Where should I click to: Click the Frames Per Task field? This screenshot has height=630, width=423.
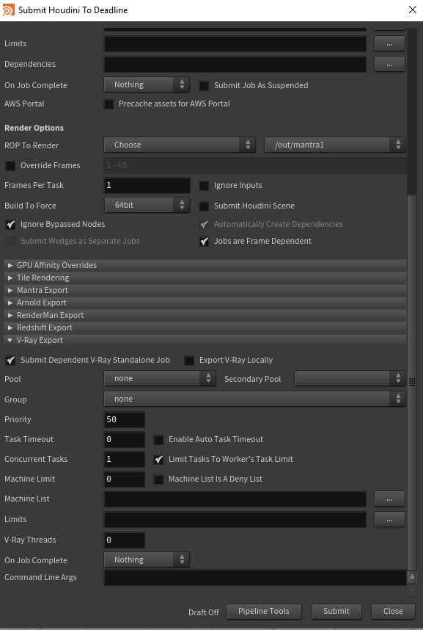(x=147, y=185)
